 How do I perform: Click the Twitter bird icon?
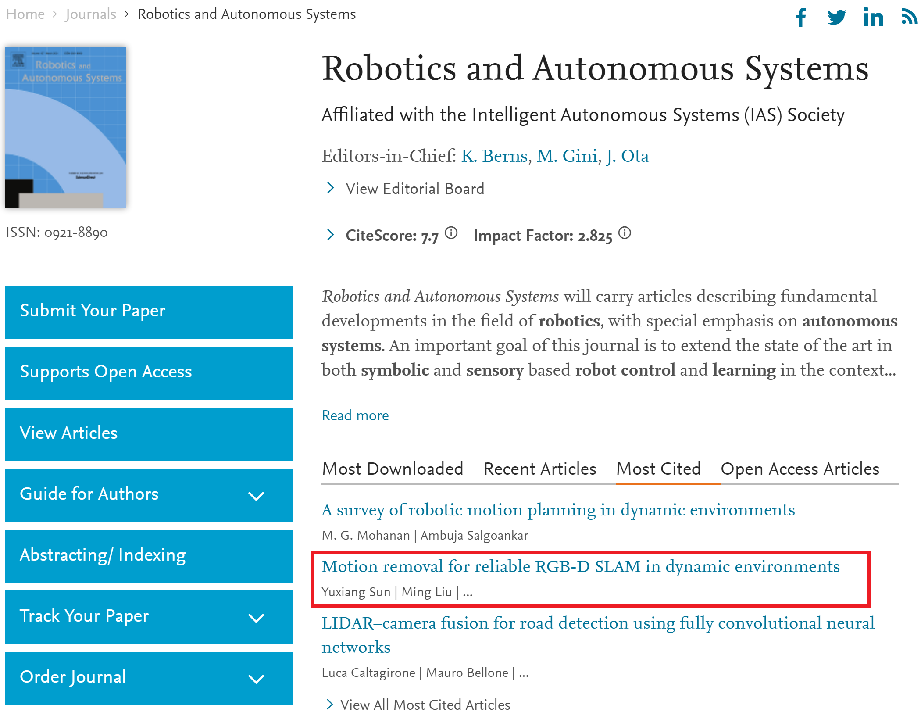[836, 18]
